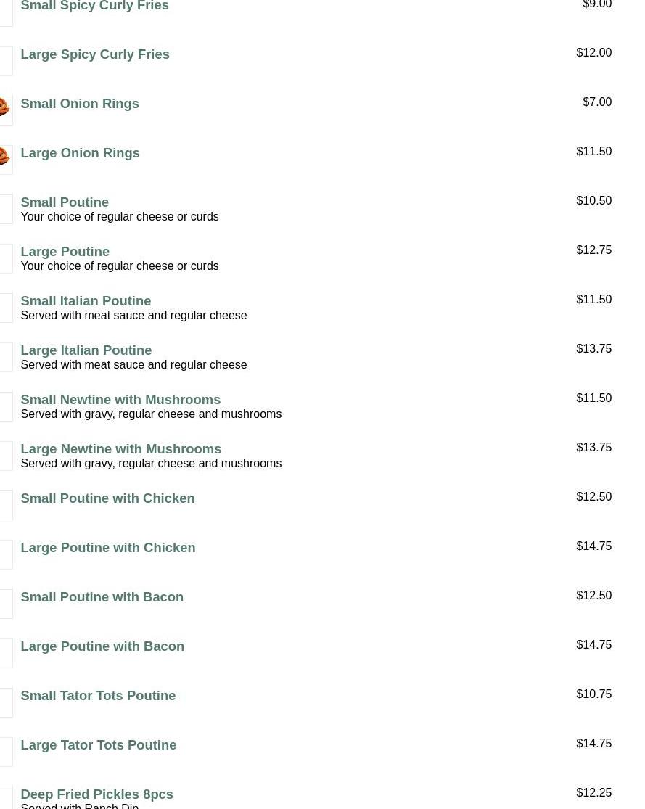
Task: Click the Large Onion Rings title
Action: (80, 153)
